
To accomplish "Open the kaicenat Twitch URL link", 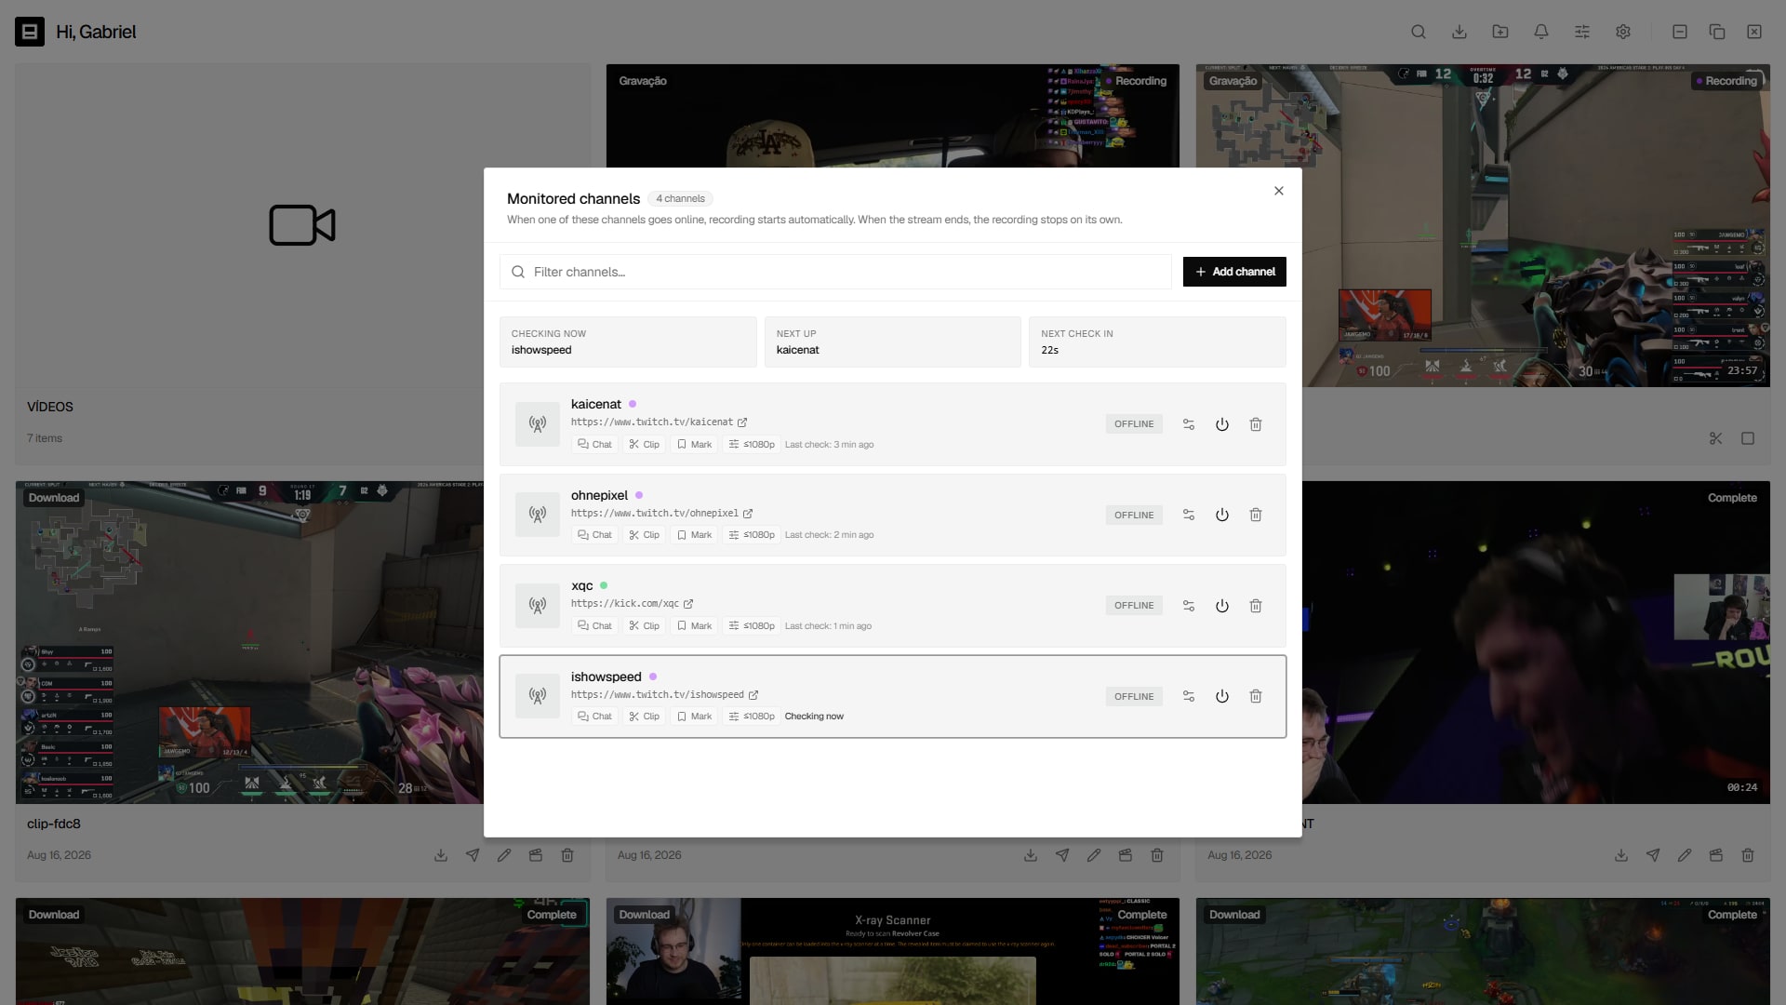I will [x=660, y=422].
